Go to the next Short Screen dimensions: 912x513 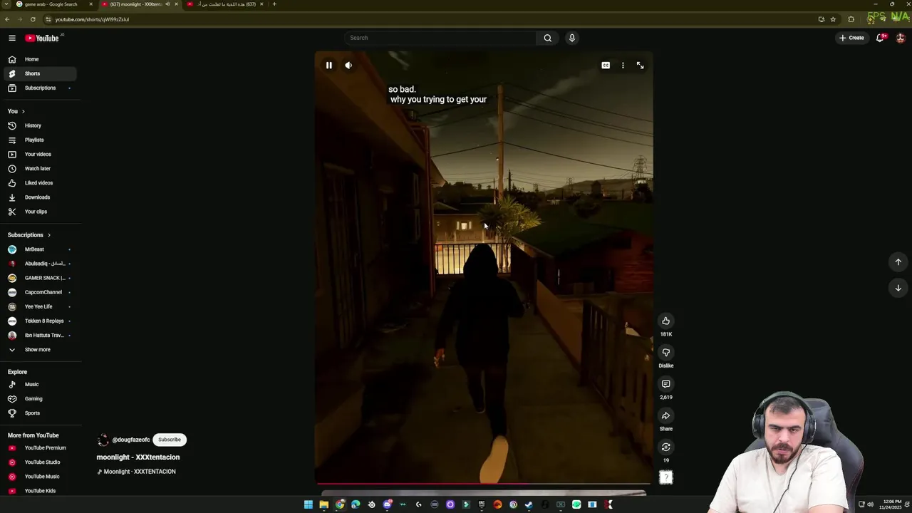pyautogui.click(x=898, y=288)
